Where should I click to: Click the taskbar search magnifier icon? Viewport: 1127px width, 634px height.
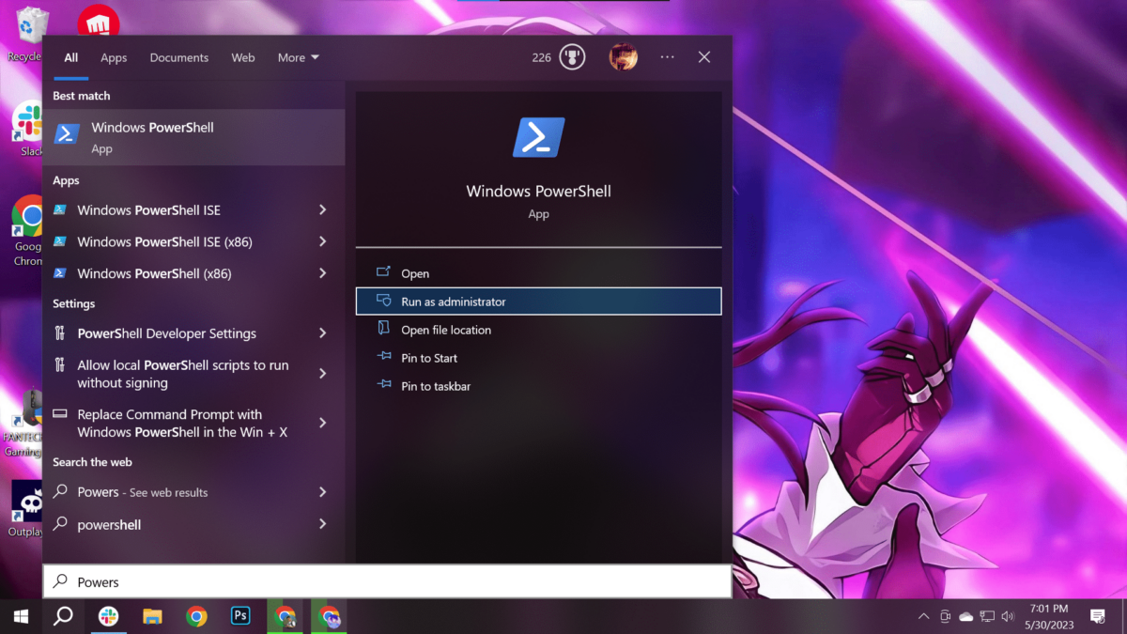(x=63, y=616)
